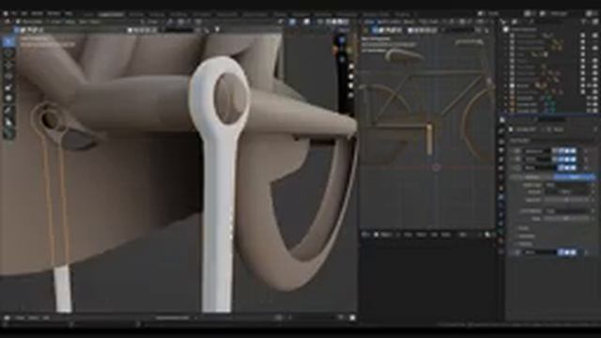Open the View menu in main viewport header
The height and width of the screenshot is (338, 601).
point(57,22)
